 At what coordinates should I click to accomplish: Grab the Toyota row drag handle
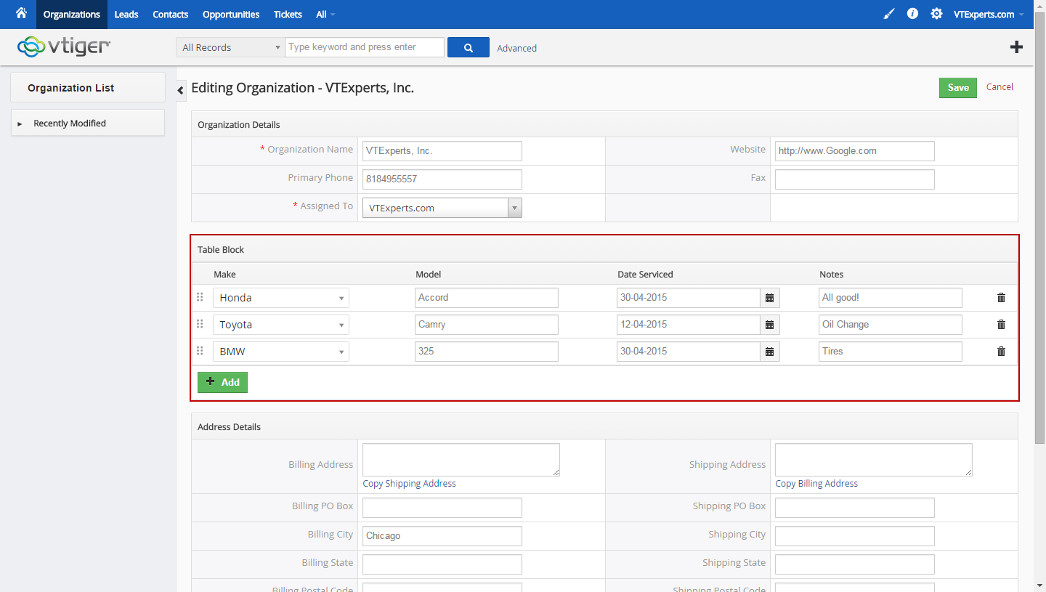pyautogui.click(x=200, y=324)
